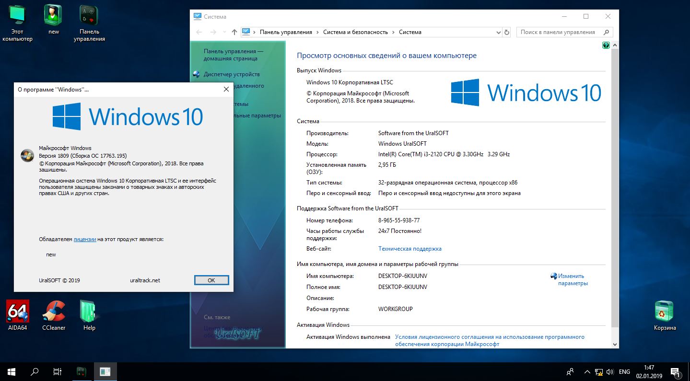Click the computer icon in address bar
690x381 pixels.
click(246, 32)
